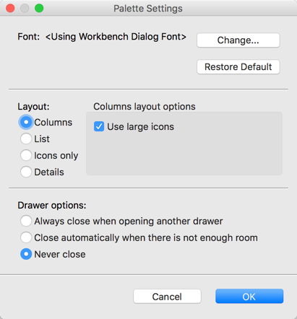Click the Icons only label text
The width and height of the screenshot is (297, 319).
point(56,156)
